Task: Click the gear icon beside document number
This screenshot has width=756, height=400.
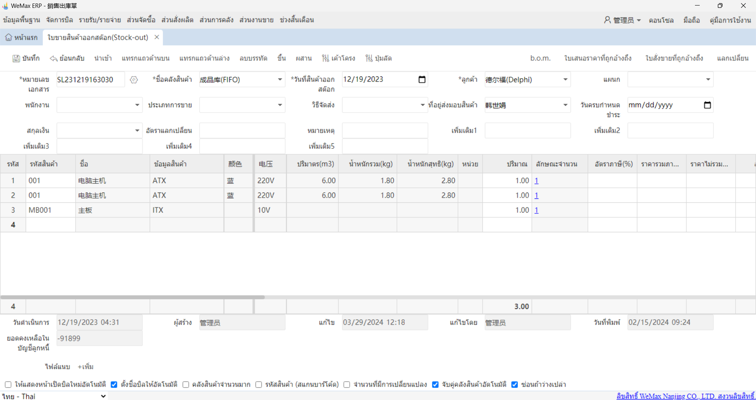Action: tap(134, 80)
